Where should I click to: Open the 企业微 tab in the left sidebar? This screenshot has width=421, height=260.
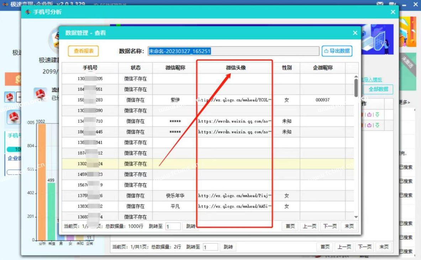point(14,158)
